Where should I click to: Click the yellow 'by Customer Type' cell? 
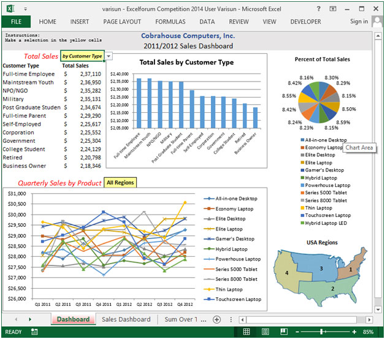point(82,56)
